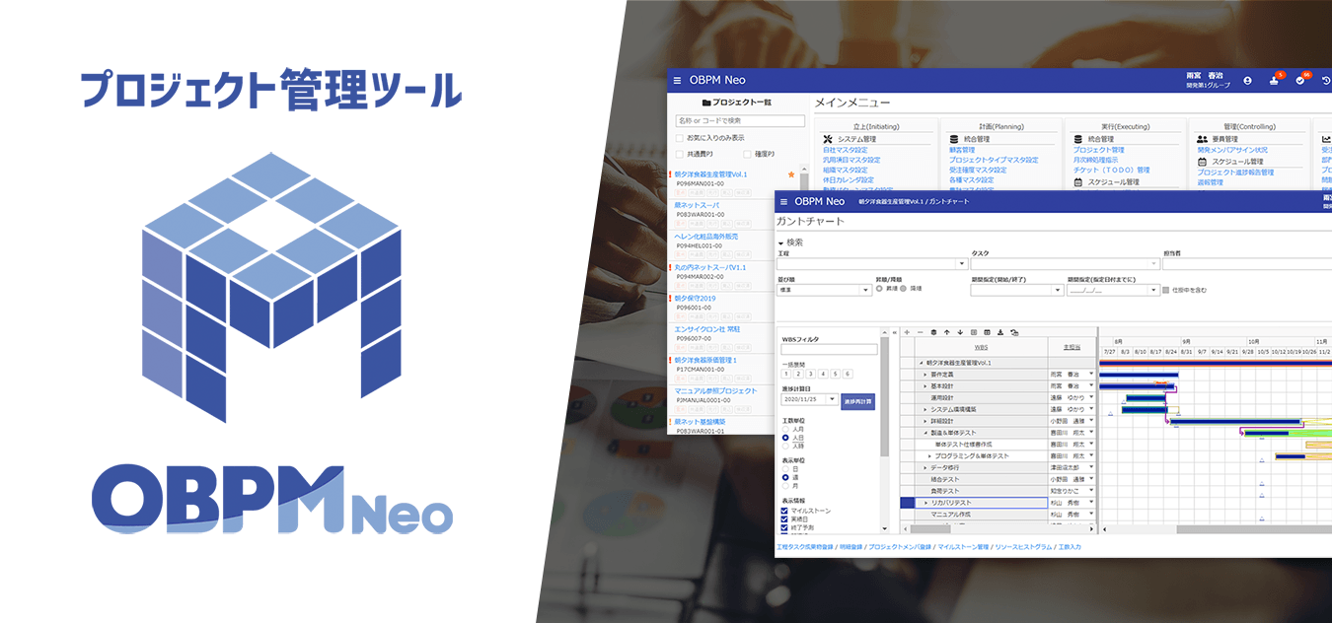Click the download icon on the Gantt toolbar

(x=1000, y=331)
